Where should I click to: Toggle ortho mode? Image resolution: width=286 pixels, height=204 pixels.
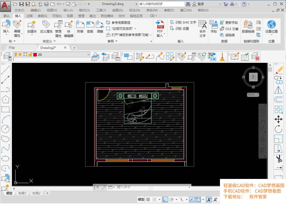(x=165, y=200)
